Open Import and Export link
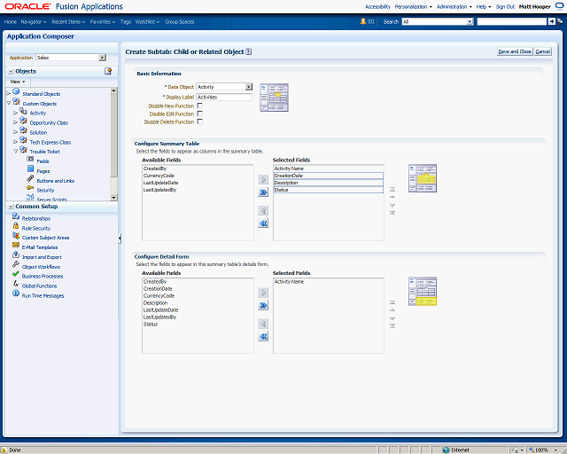 (x=42, y=257)
